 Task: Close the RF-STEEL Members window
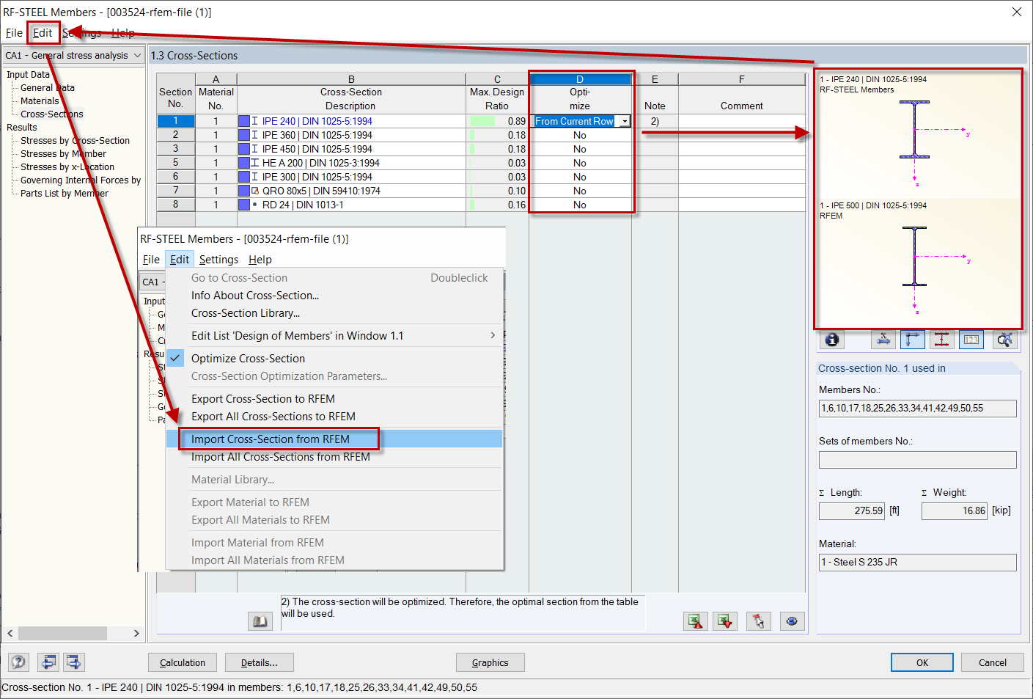[x=1017, y=12]
